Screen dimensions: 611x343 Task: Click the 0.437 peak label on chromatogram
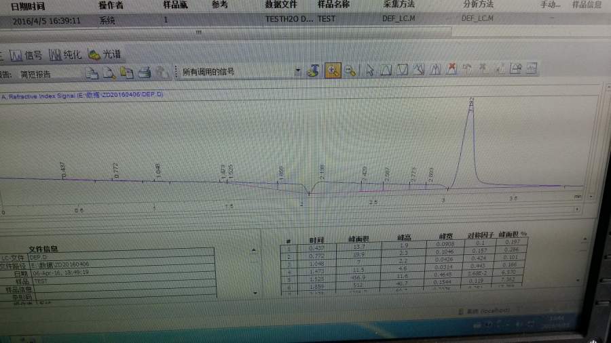(63, 170)
